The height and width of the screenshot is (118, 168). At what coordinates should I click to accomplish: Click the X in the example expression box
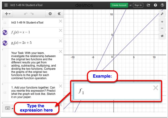click(x=156, y=88)
